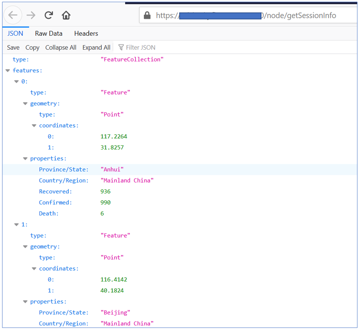Open the browser home page icon
360x330 pixels.
[66, 15]
